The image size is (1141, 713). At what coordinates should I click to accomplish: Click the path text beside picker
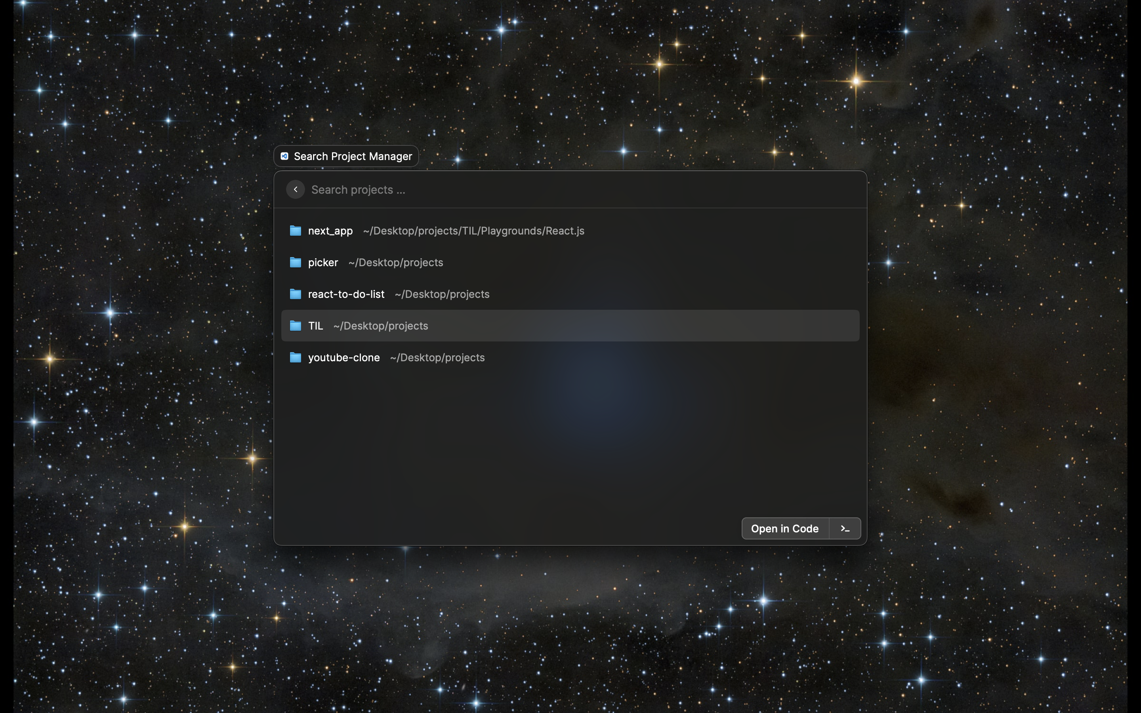(395, 263)
